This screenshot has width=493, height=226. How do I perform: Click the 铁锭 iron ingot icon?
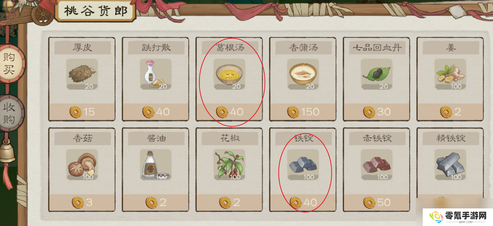point(303,164)
